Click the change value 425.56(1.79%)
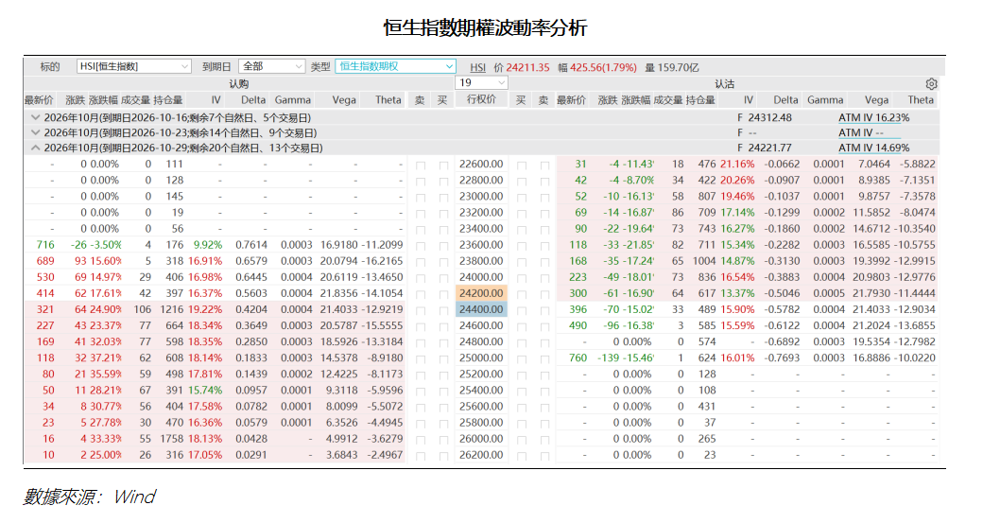 603,67
